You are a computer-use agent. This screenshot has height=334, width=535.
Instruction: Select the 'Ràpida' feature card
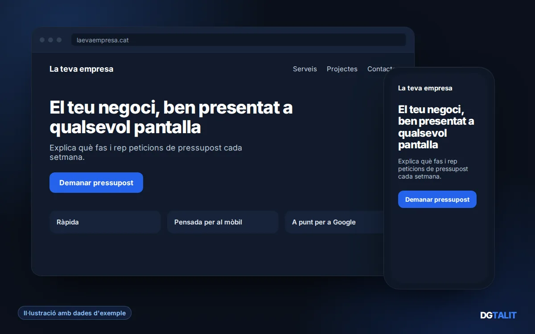(x=105, y=222)
